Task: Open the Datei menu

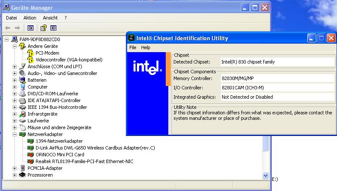Action: [x=11, y=18]
